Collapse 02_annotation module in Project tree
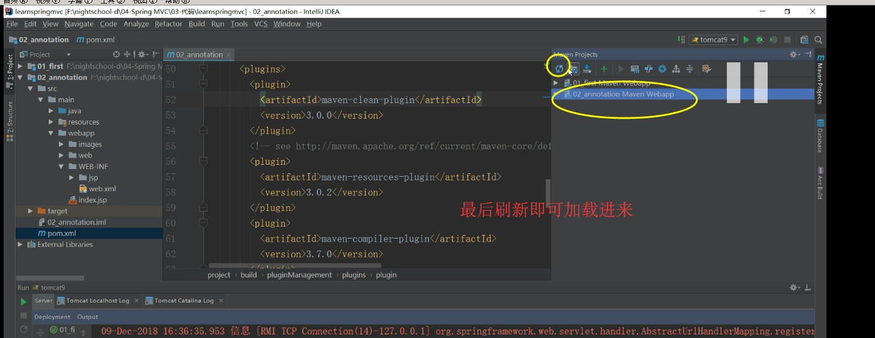 (x=20, y=77)
